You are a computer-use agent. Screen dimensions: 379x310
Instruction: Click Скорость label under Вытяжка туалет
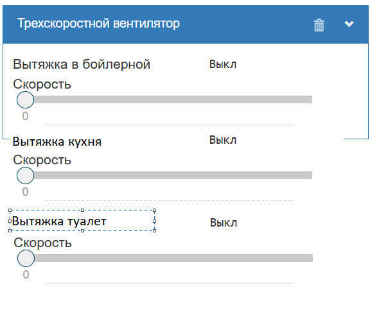click(43, 243)
